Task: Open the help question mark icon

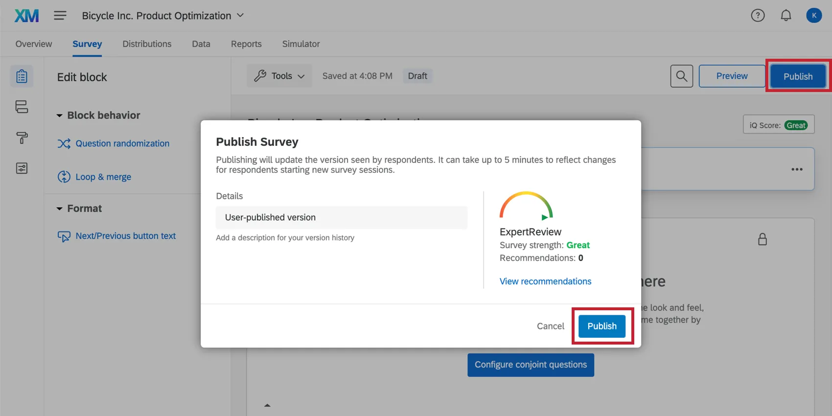Action: point(758,16)
